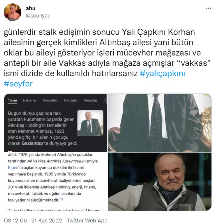Screen dimensions: 216x224
Task: Select the Tümü search tab
Action: tap(13, 100)
